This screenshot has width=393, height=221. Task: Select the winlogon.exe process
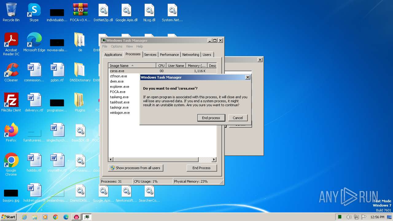coord(120,113)
